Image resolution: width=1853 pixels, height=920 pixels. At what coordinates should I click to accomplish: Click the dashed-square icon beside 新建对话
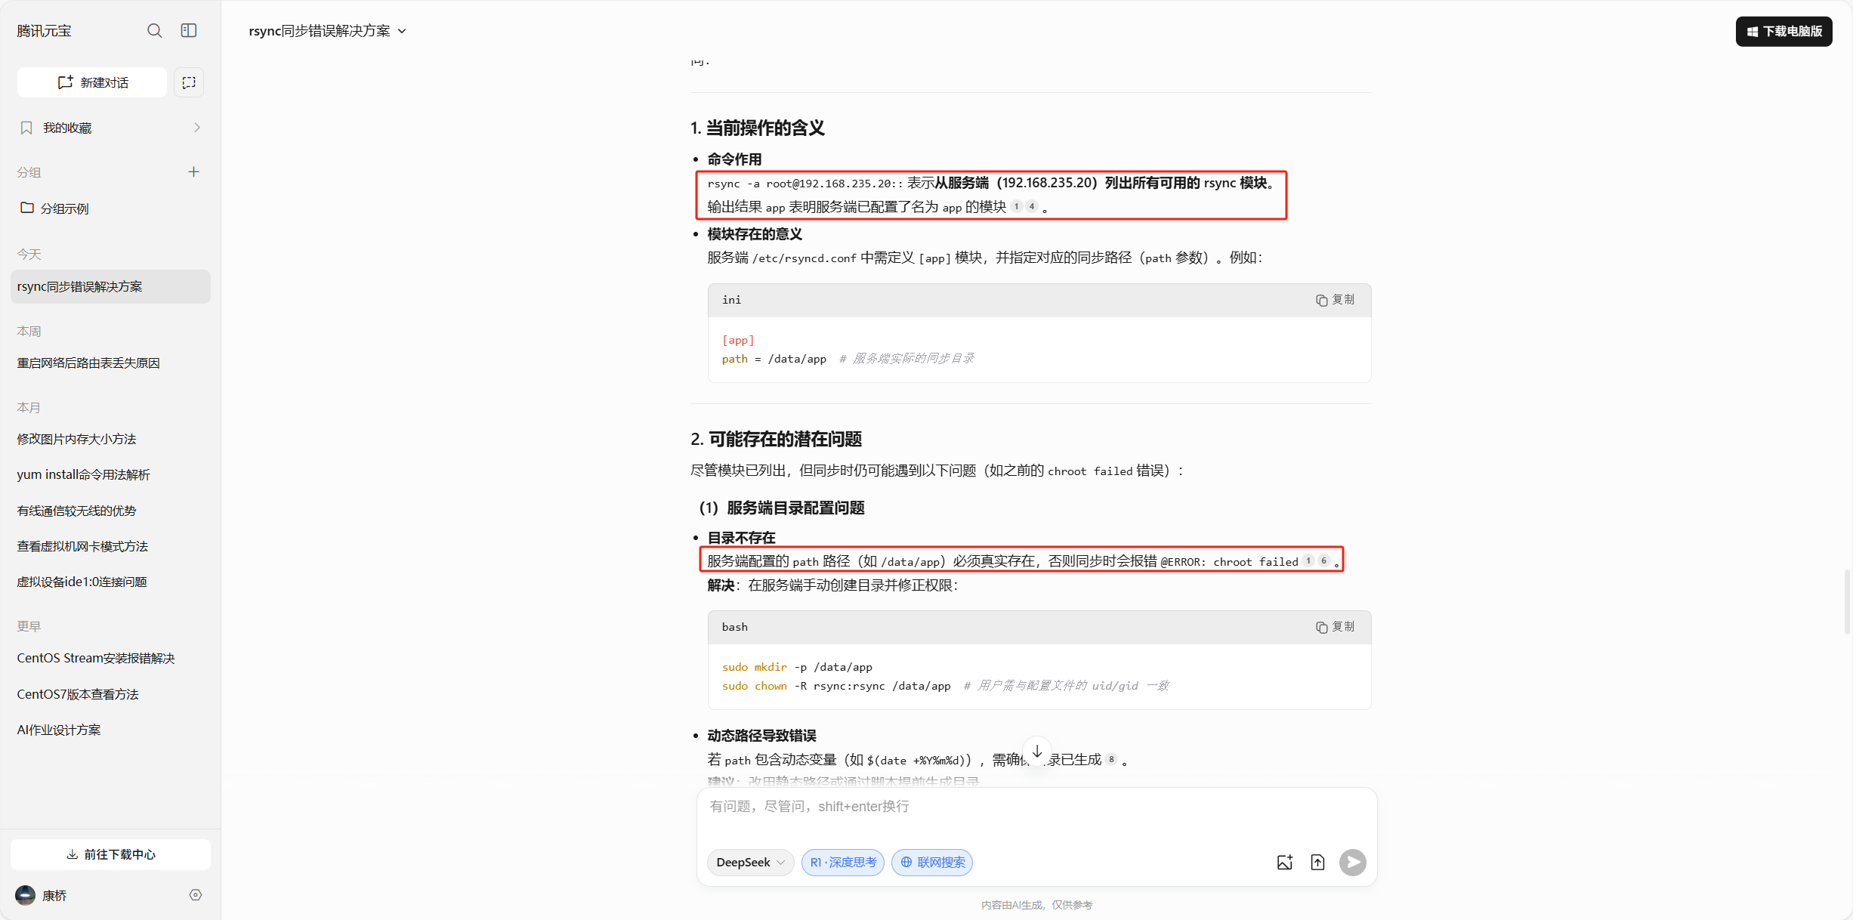(189, 82)
